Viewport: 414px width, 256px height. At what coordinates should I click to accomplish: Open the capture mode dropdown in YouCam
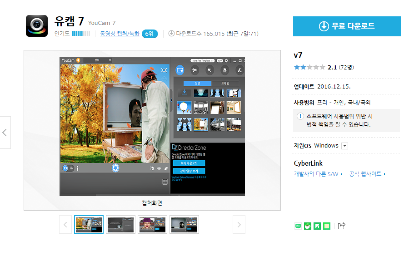(97, 60)
